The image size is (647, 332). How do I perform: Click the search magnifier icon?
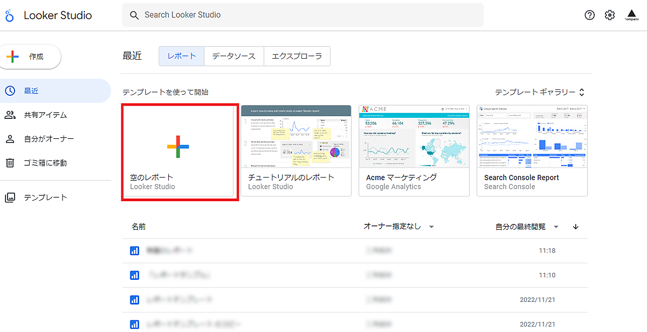coord(134,15)
